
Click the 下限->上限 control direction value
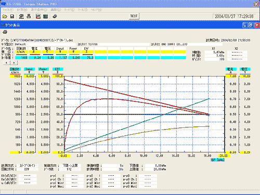[70, 165]
